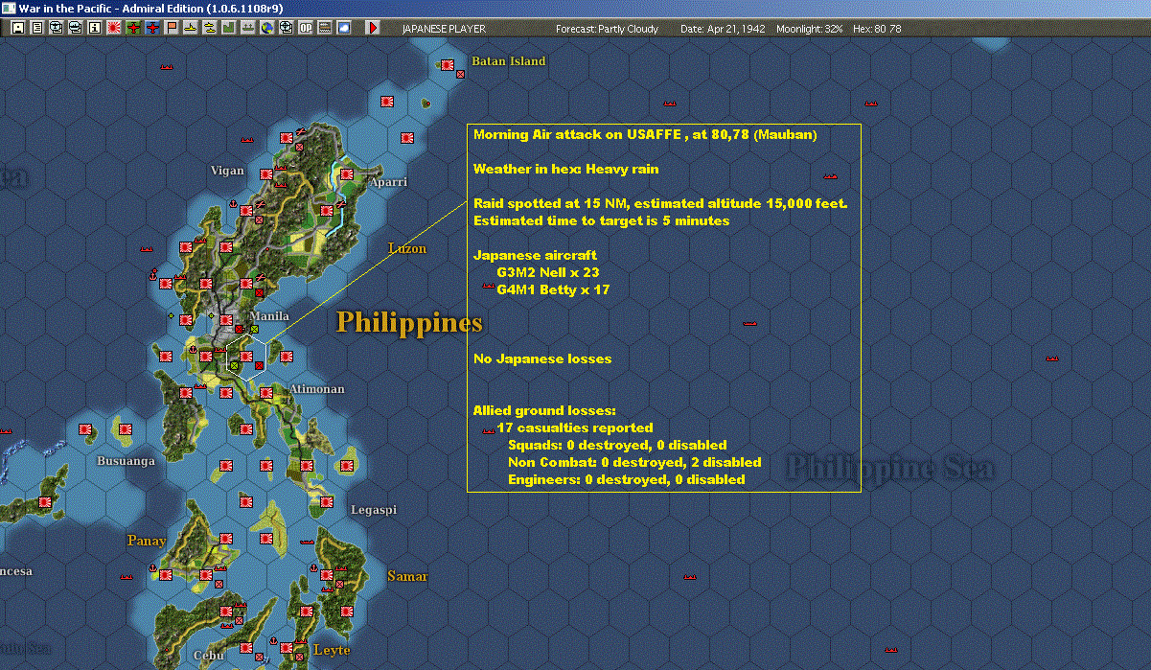
Task: Click the 'Cebu' map label
Action: click(208, 656)
